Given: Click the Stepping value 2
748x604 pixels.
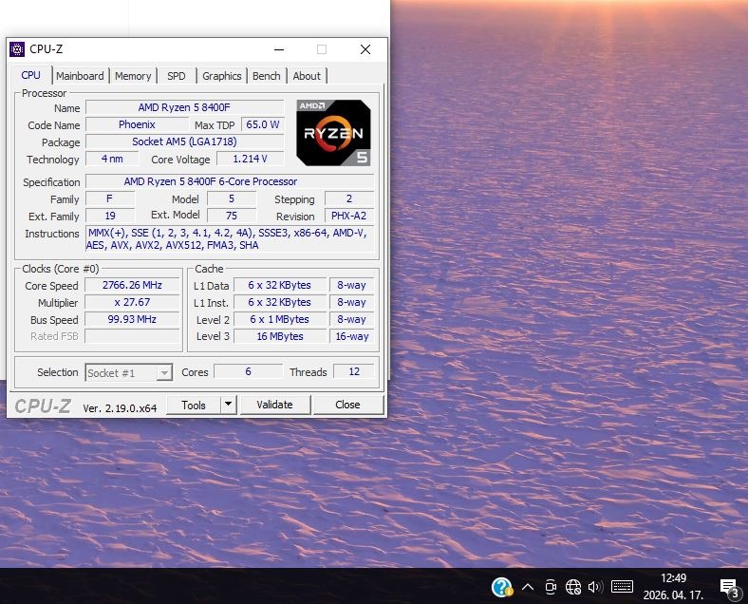Looking at the screenshot, I should pos(349,198).
